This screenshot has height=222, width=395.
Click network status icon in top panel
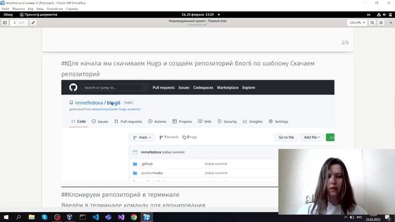click(379, 15)
